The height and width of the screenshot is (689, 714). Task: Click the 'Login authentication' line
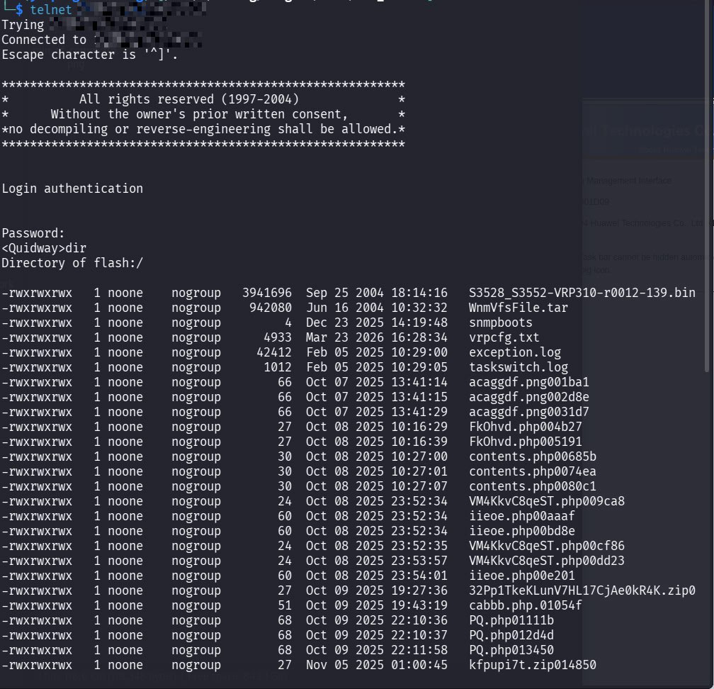[x=72, y=189]
